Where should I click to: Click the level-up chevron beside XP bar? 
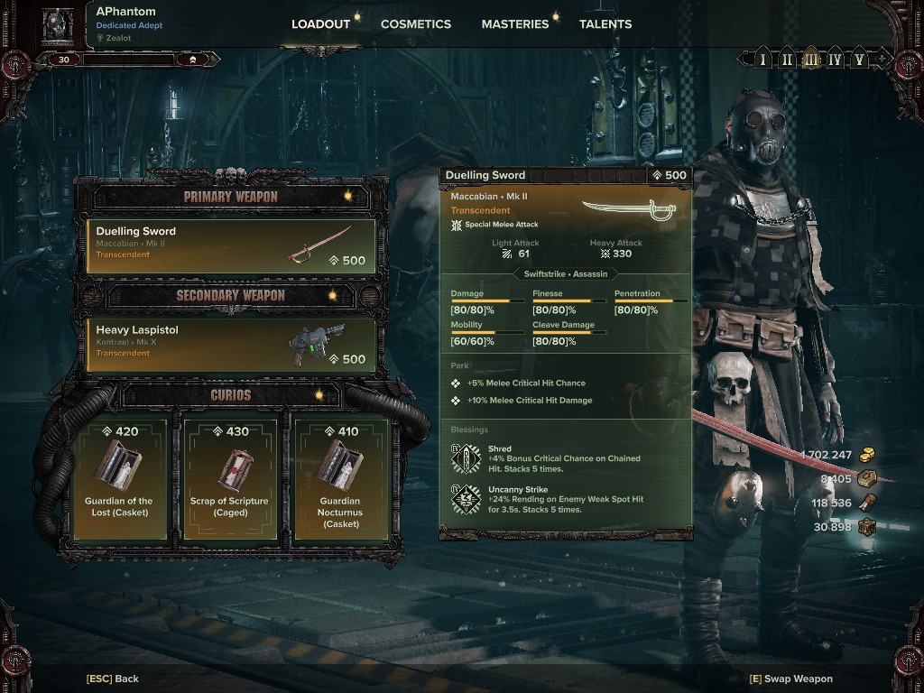tap(193, 60)
